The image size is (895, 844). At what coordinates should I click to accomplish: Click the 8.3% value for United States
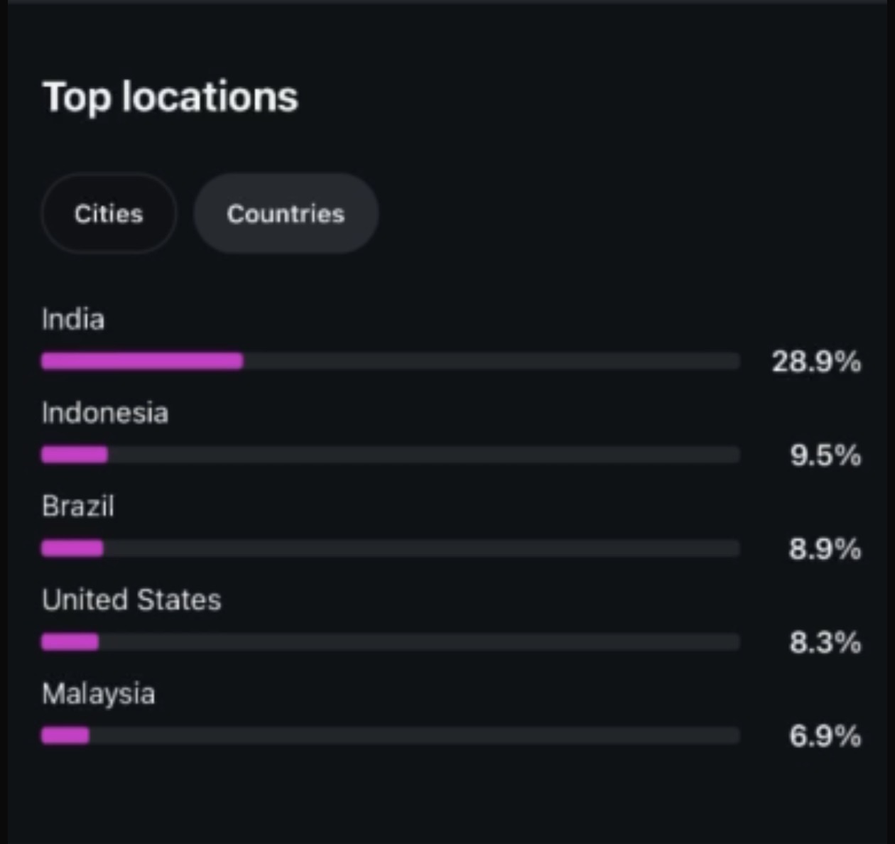point(825,643)
